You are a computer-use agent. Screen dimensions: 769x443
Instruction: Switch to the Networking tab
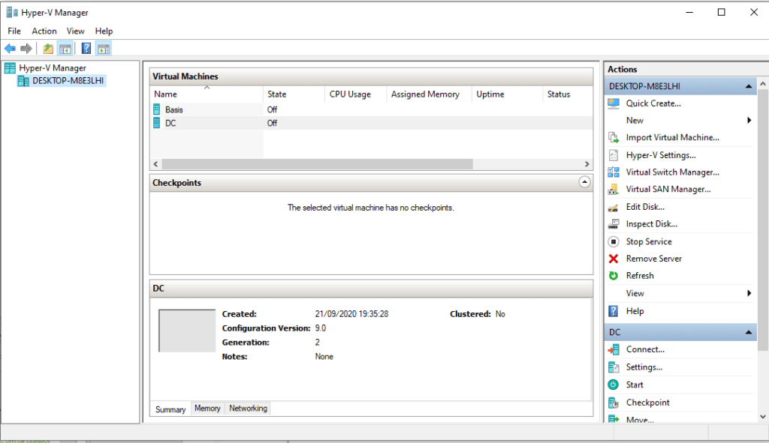pos(248,409)
